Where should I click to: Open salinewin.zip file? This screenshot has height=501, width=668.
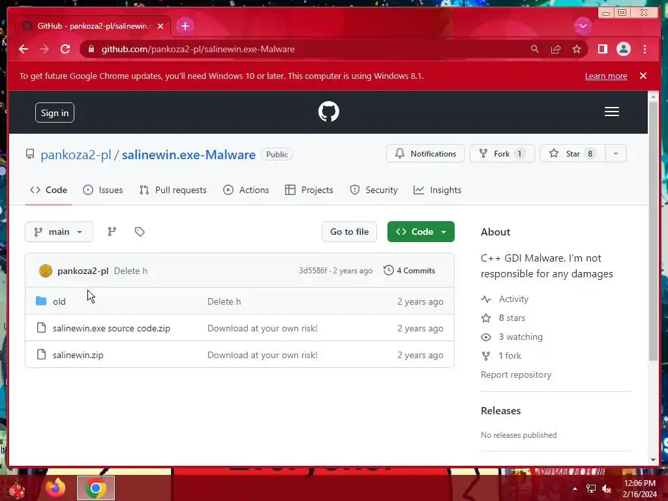(78, 356)
